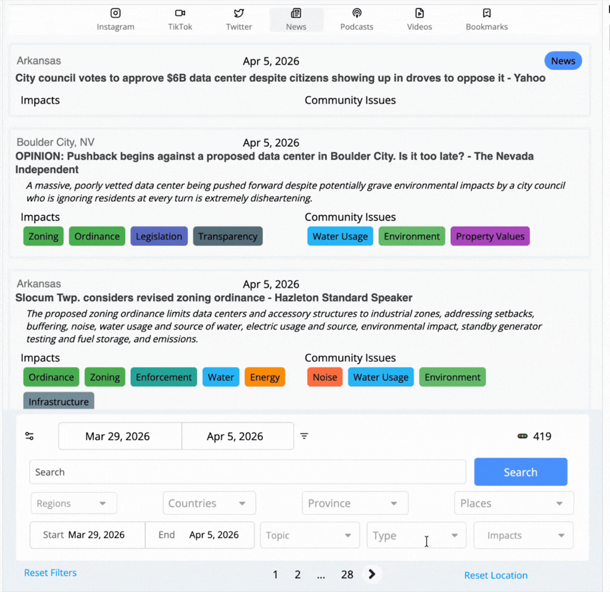Viewport: 610px width, 592px height.
Task: Click the filter sliders icon beside date range
Action: pyautogui.click(x=29, y=436)
